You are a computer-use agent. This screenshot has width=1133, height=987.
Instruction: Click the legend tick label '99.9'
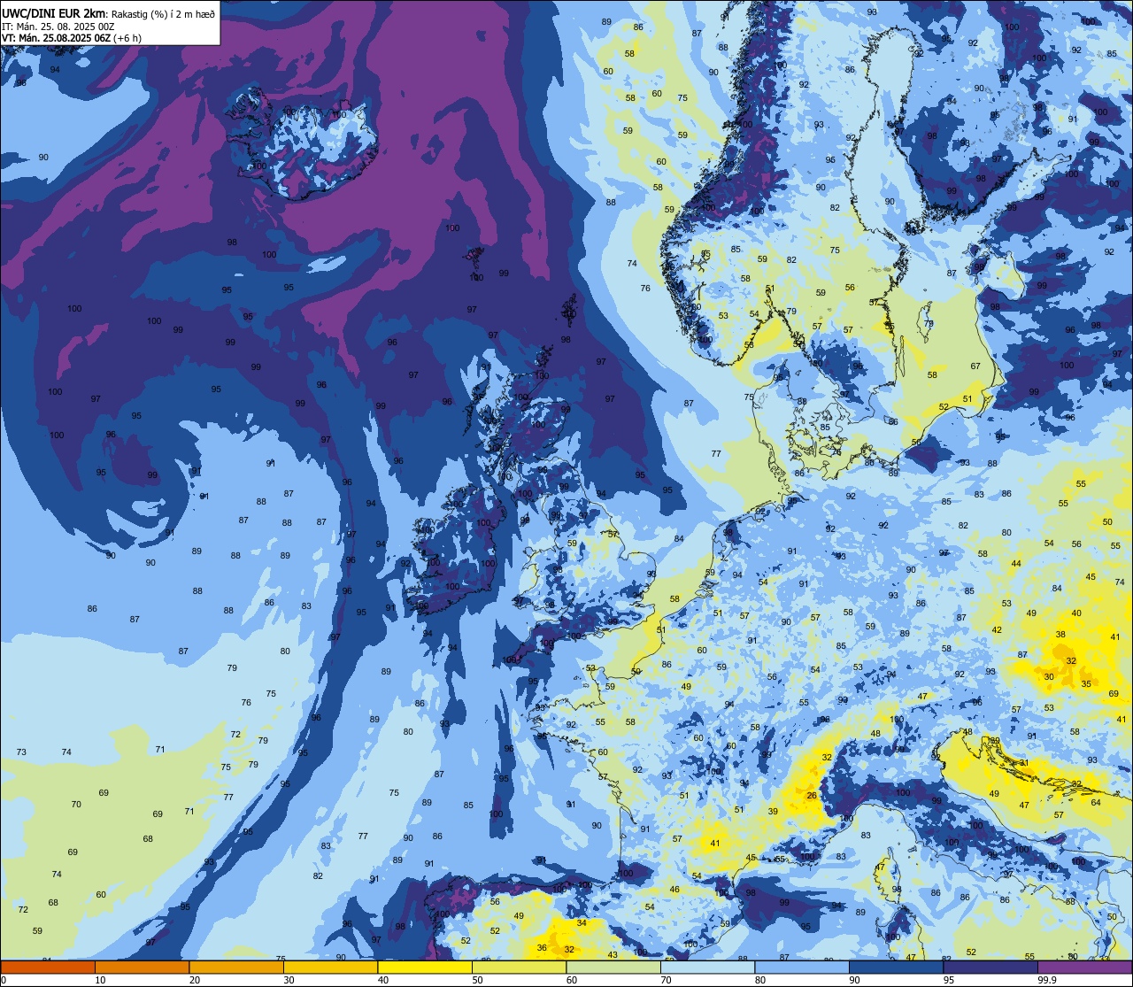tap(1048, 980)
